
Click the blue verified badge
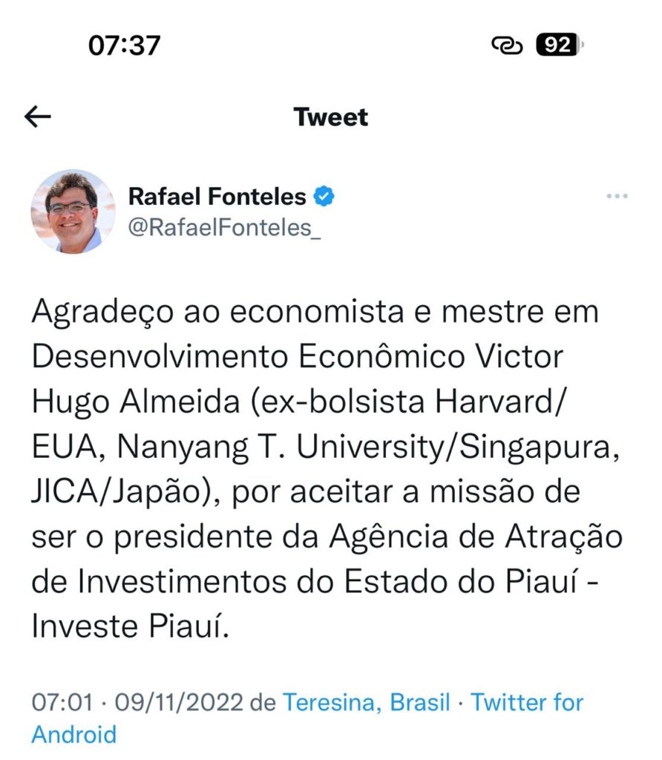(x=324, y=197)
